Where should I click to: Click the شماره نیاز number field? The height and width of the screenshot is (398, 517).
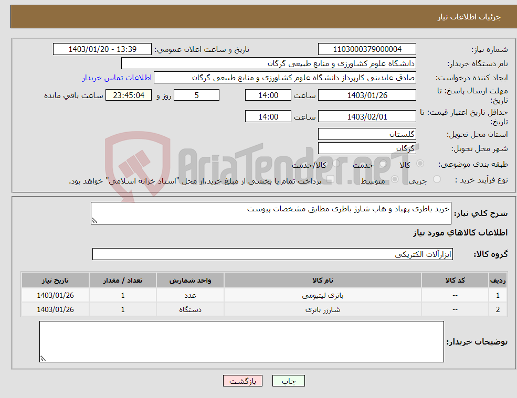coord(367,49)
